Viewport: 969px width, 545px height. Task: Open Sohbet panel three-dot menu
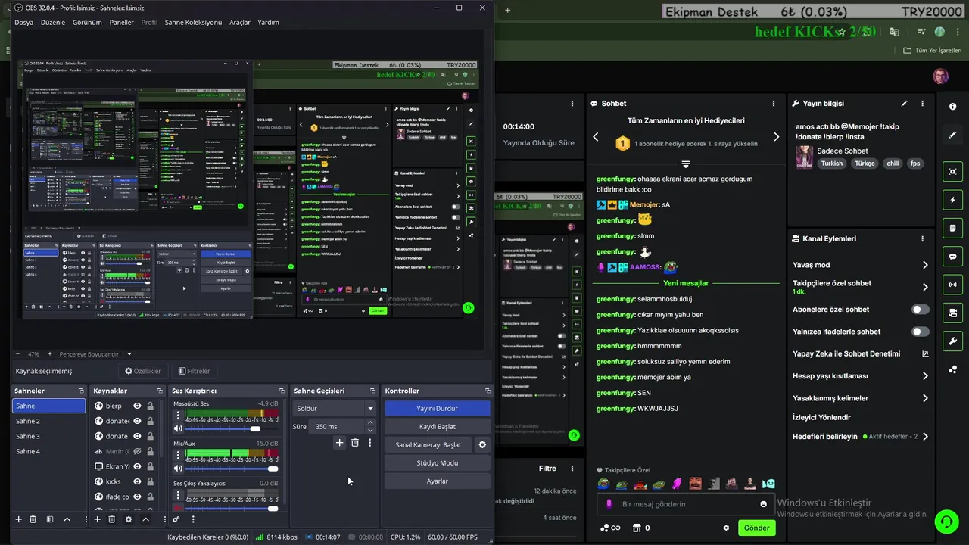pyautogui.click(x=773, y=104)
